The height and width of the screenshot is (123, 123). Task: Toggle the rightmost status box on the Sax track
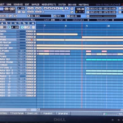35,34
